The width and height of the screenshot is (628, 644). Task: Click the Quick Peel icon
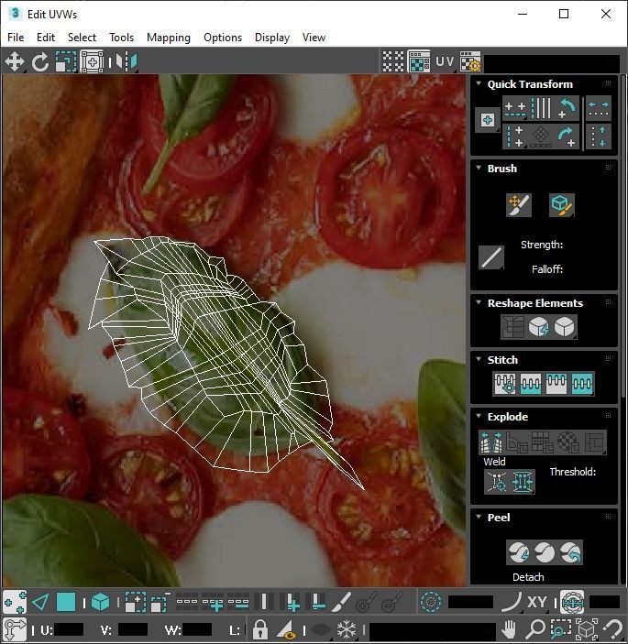coord(518,552)
